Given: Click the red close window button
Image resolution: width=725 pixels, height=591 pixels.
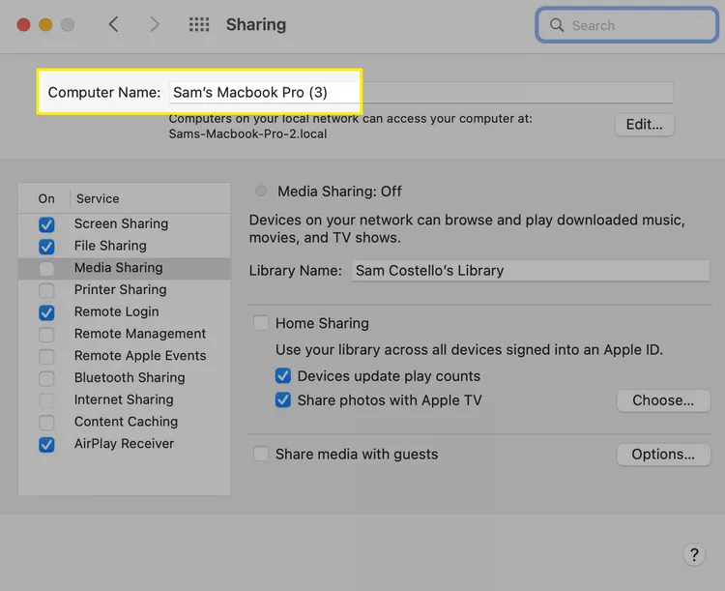Looking at the screenshot, I should 23,24.
